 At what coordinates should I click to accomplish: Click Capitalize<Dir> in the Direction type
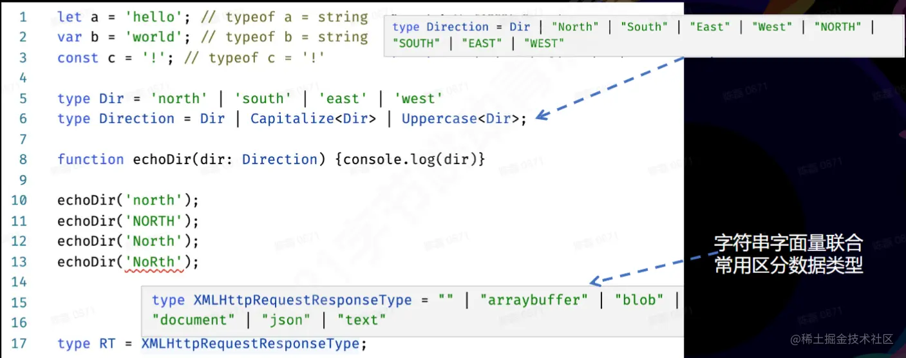[313, 118]
